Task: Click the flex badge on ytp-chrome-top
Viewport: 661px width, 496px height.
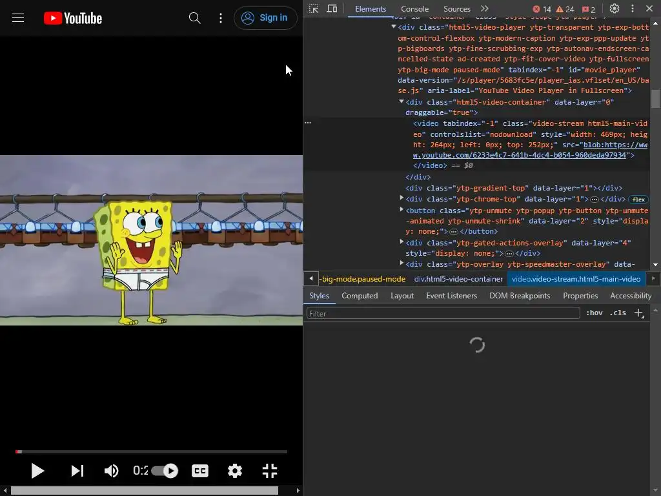Action: click(x=638, y=200)
